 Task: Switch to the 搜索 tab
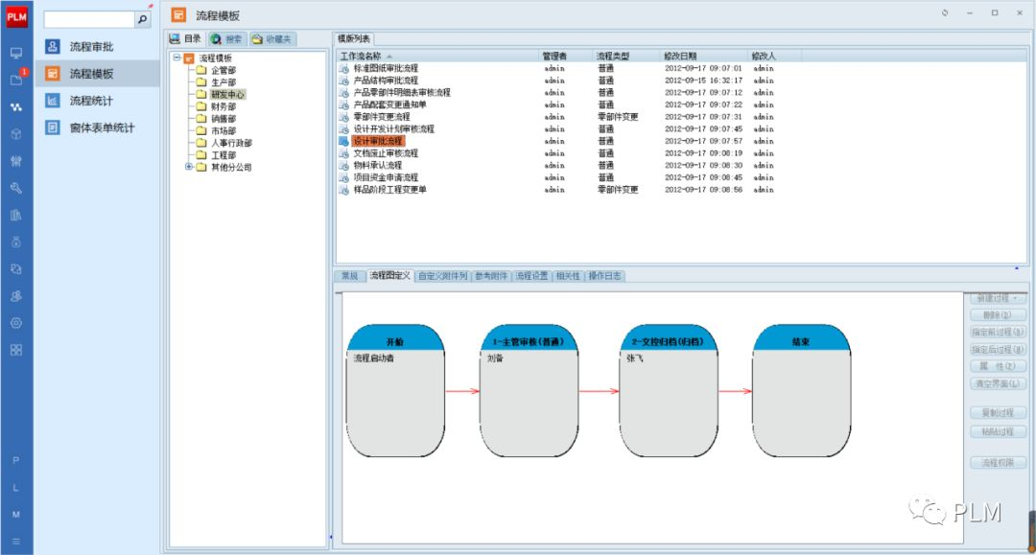[x=227, y=39]
